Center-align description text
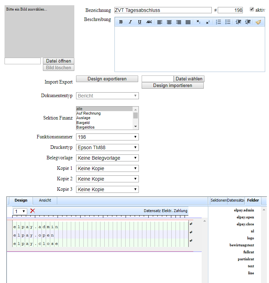 pyautogui.click(x=169, y=22)
